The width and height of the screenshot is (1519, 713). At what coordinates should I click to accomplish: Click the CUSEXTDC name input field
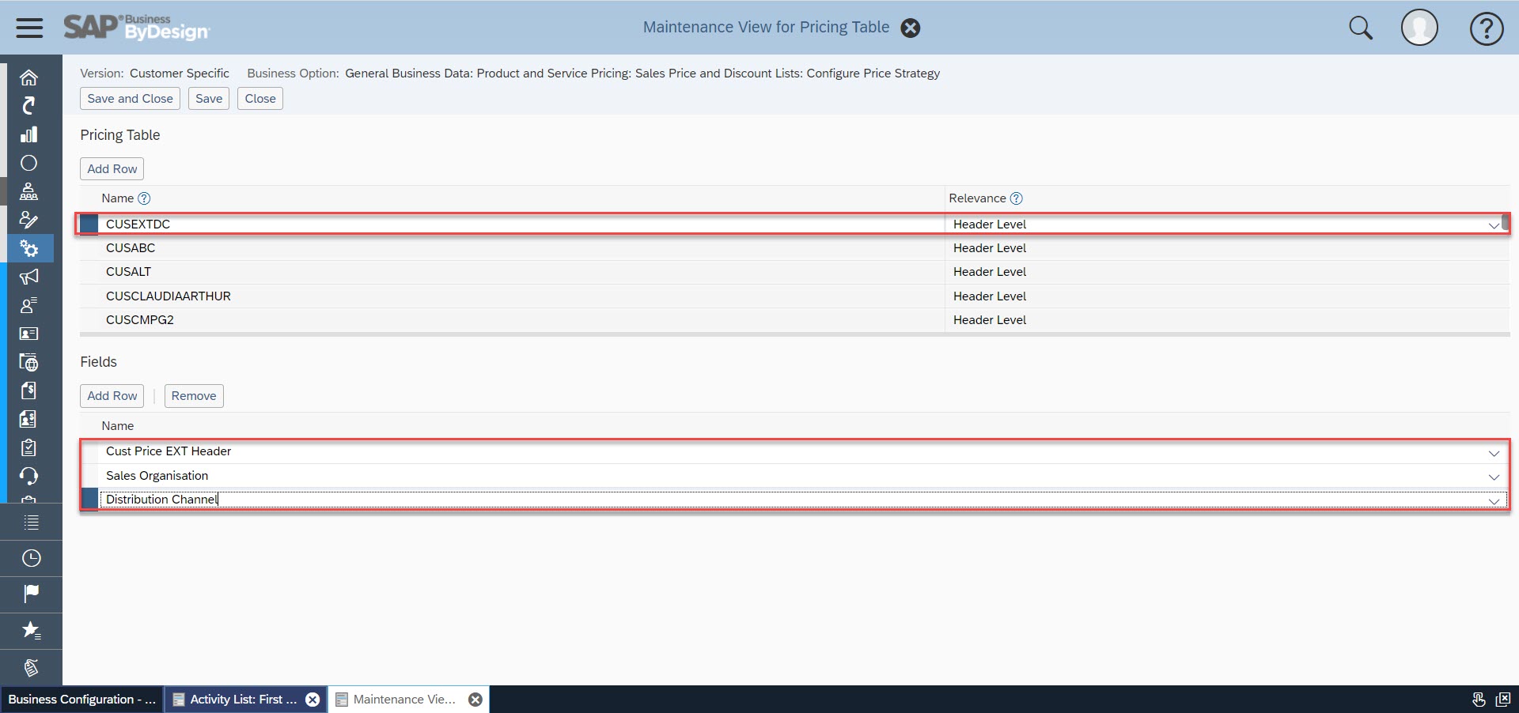tap(522, 224)
